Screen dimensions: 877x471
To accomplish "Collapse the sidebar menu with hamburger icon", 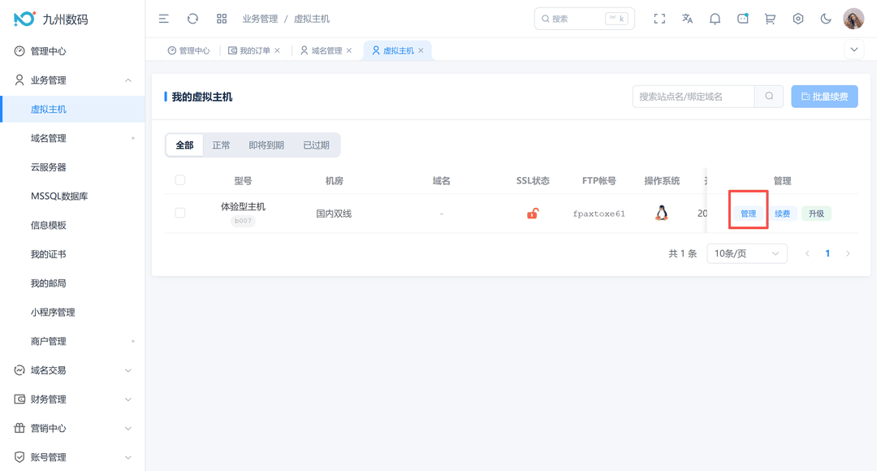I will [x=164, y=19].
